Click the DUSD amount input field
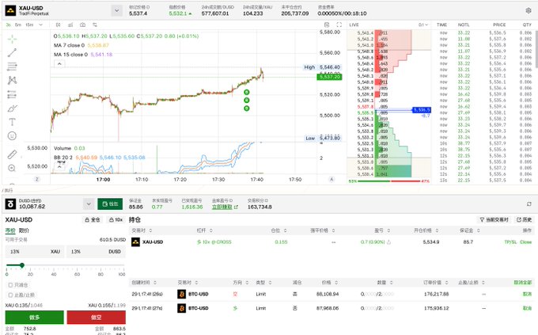The image size is (538, 335). 96,252
